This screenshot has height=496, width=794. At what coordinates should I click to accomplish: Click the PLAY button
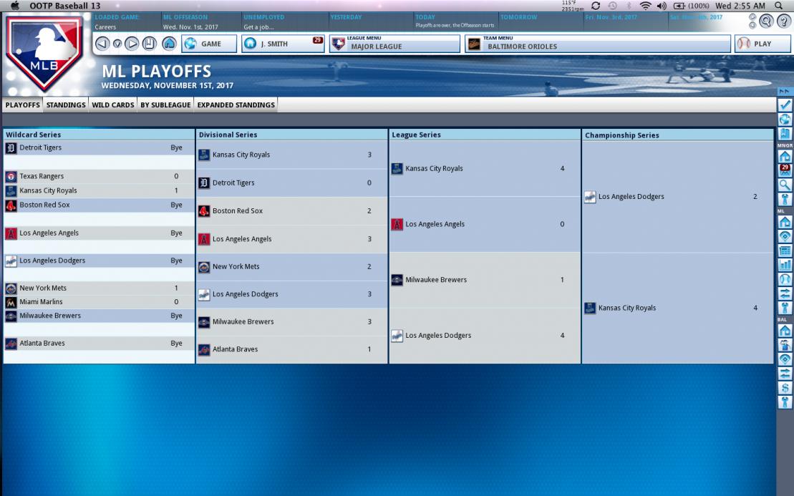(762, 44)
